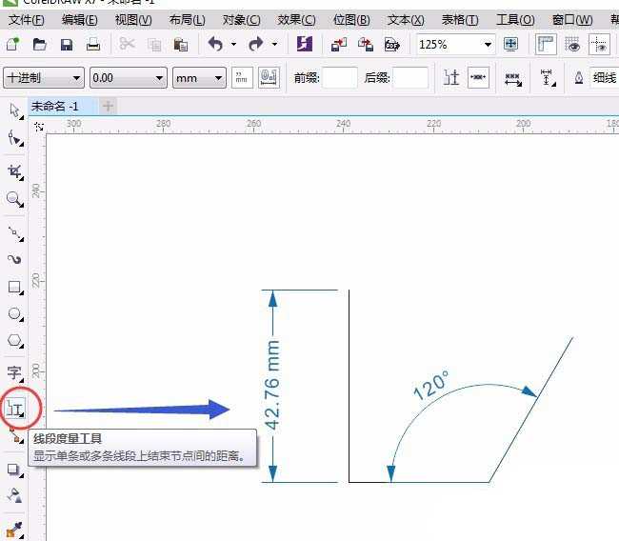Toggle the show units button
This screenshot has width=619, height=541.
[x=243, y=78]
